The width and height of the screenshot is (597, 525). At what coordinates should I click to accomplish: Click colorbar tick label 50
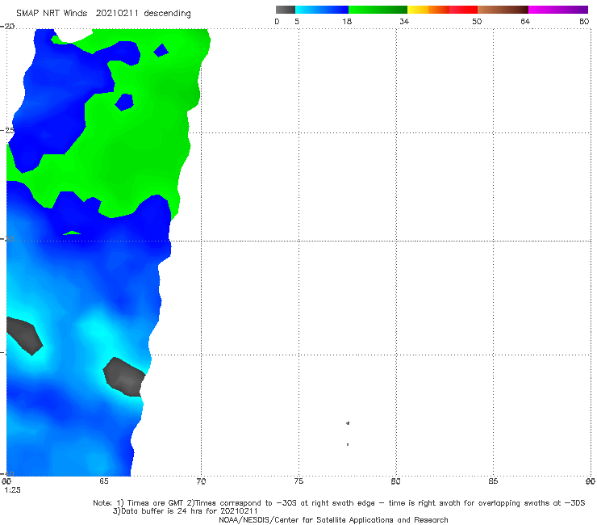477,21
